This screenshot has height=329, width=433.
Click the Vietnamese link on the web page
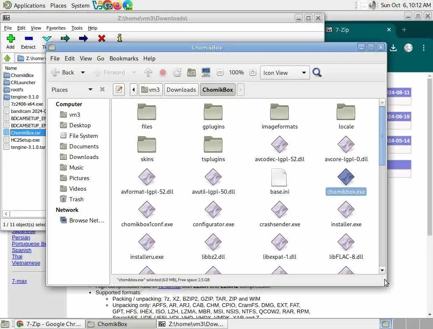[26, 263]
